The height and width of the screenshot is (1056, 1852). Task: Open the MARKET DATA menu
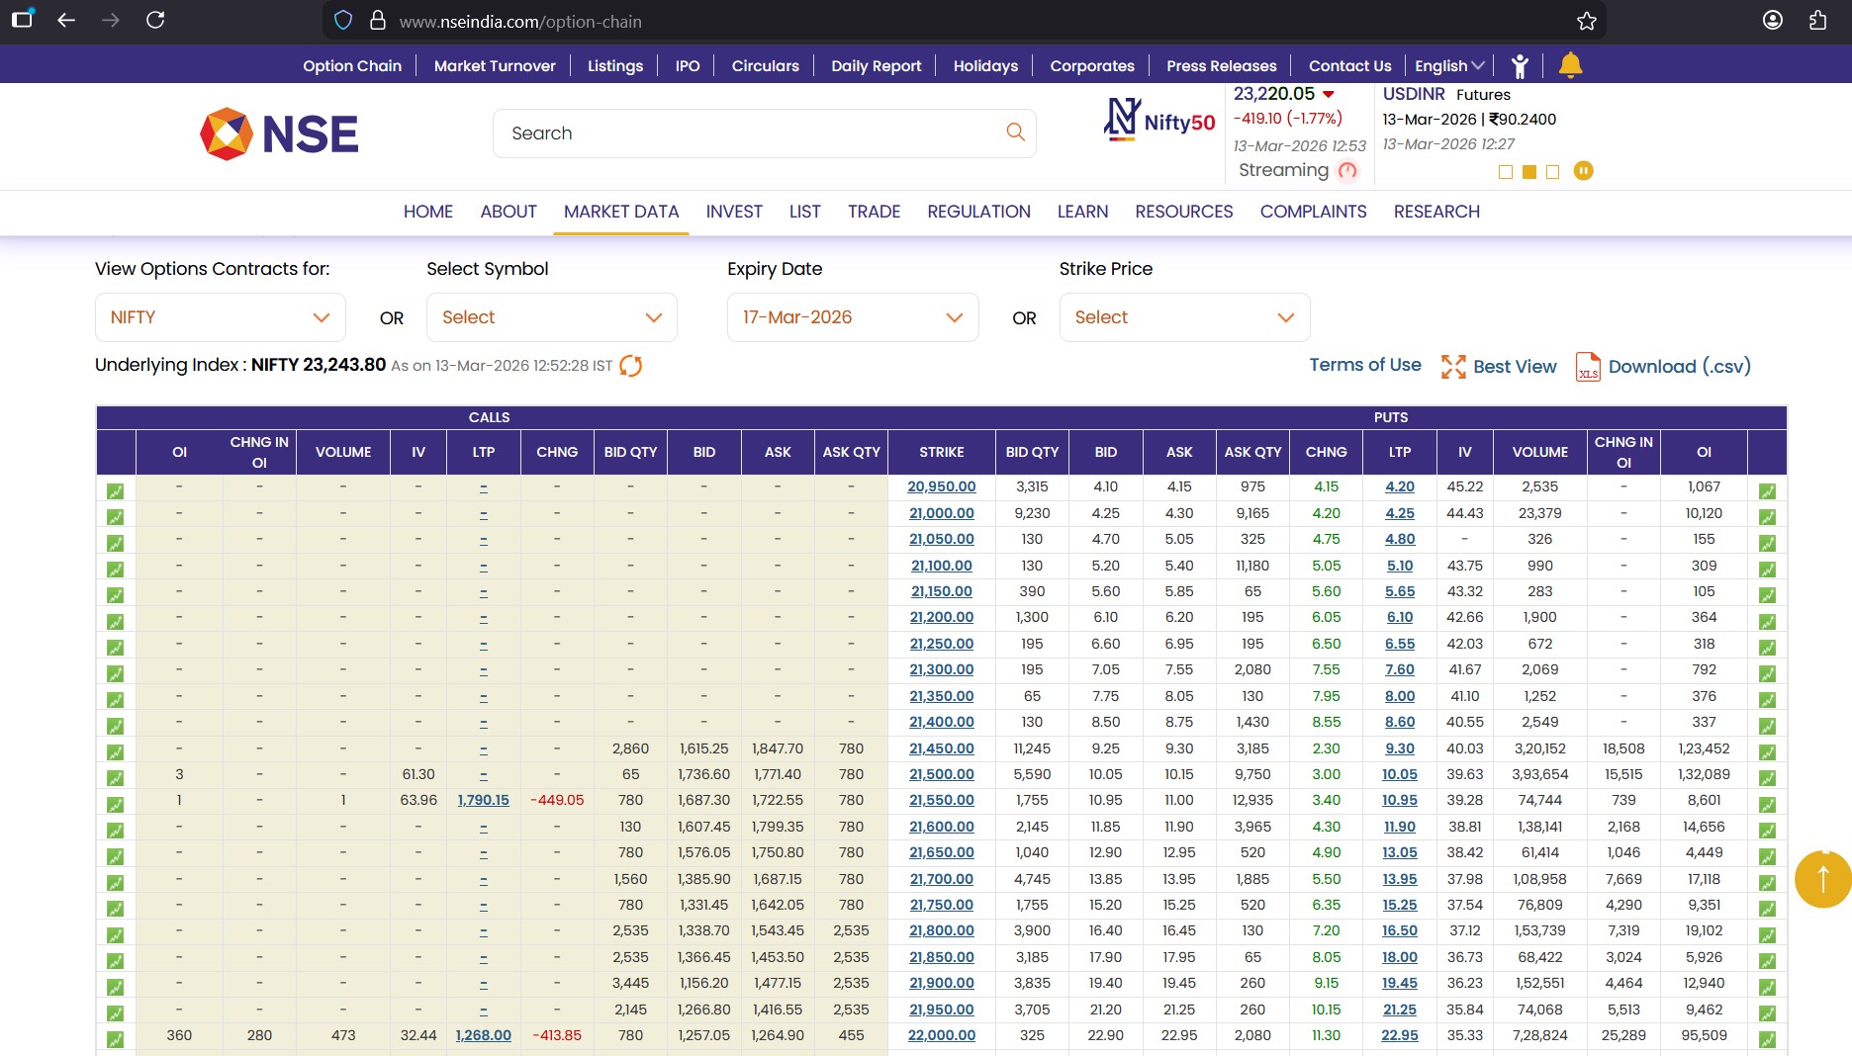(620, 212)
